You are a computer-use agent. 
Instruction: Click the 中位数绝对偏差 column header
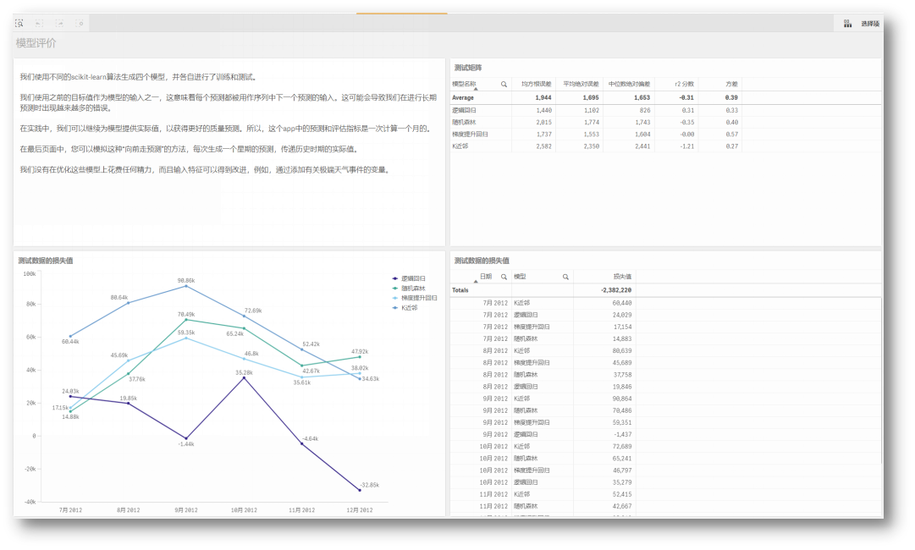click(629, 84)
